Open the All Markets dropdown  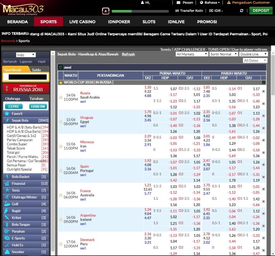[x=192, y=54]
